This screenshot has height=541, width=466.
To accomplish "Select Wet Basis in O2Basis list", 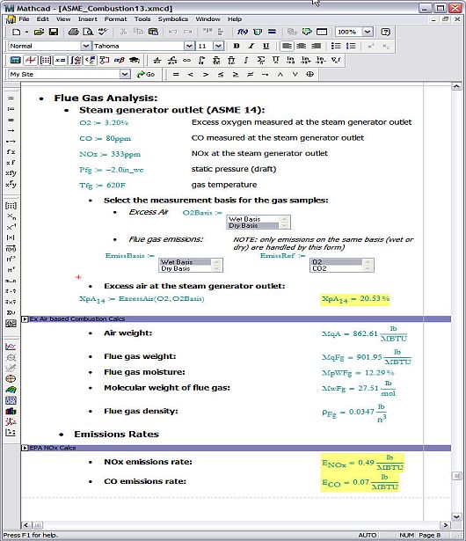I will point(253,219).
